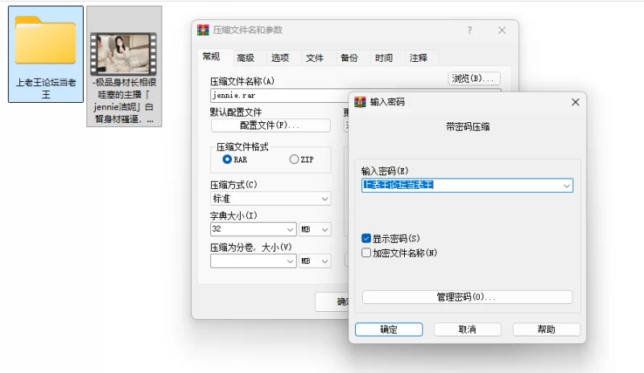
Task: Close the 压缩文件名和参数 dialog
Action: coord(502,30)
